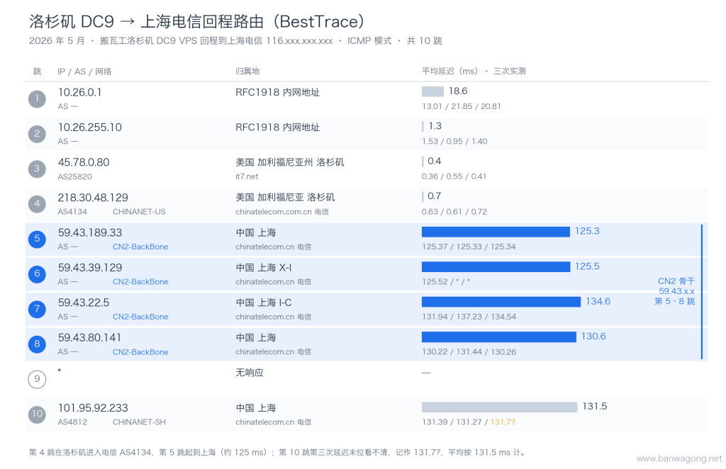The image size is (726, 469).
Task: Click CN2-BackBone label in hop 7 row
Action: pyautogui.click(x=140, y=317)
